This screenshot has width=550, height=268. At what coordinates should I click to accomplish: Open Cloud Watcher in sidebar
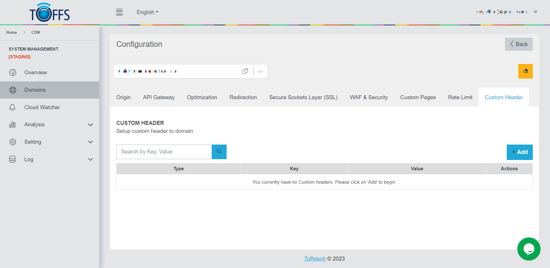[42, 107]
